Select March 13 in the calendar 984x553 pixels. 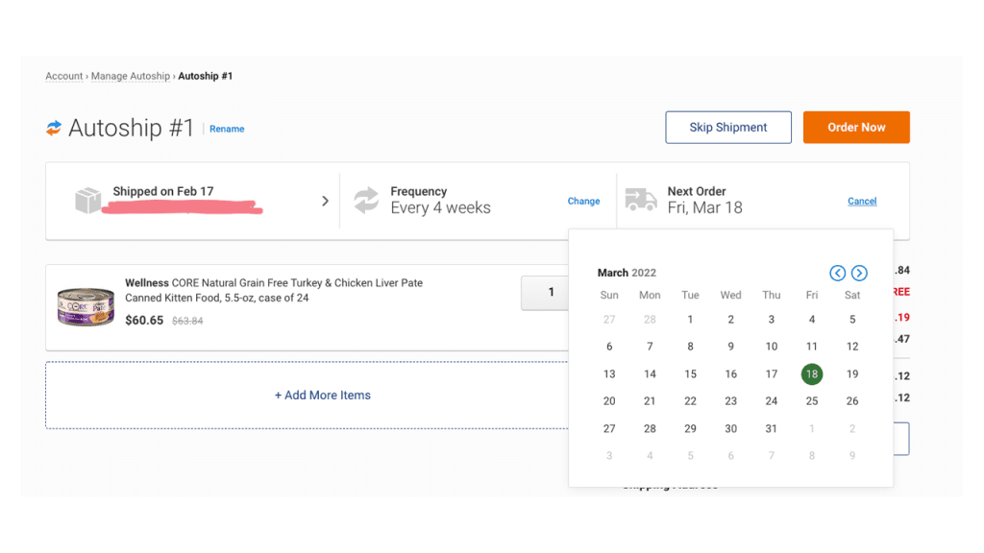609,373
